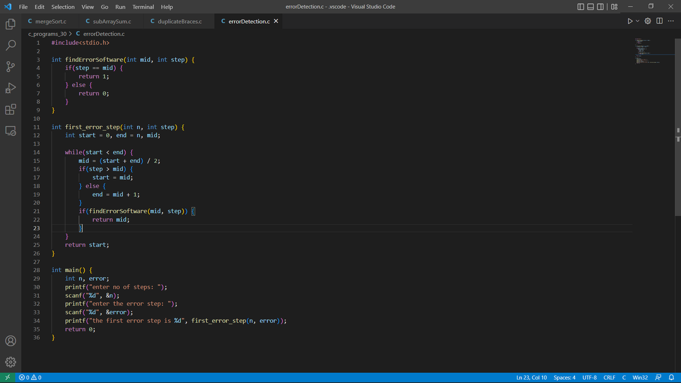Run the errorDetection.c file with the Run button
This screenshot has width=681, height=383.
point(630,20)
